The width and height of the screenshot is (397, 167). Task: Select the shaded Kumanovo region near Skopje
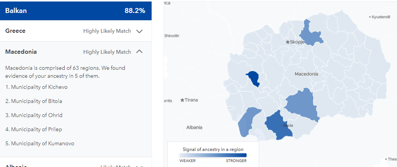tap(310, 34)
